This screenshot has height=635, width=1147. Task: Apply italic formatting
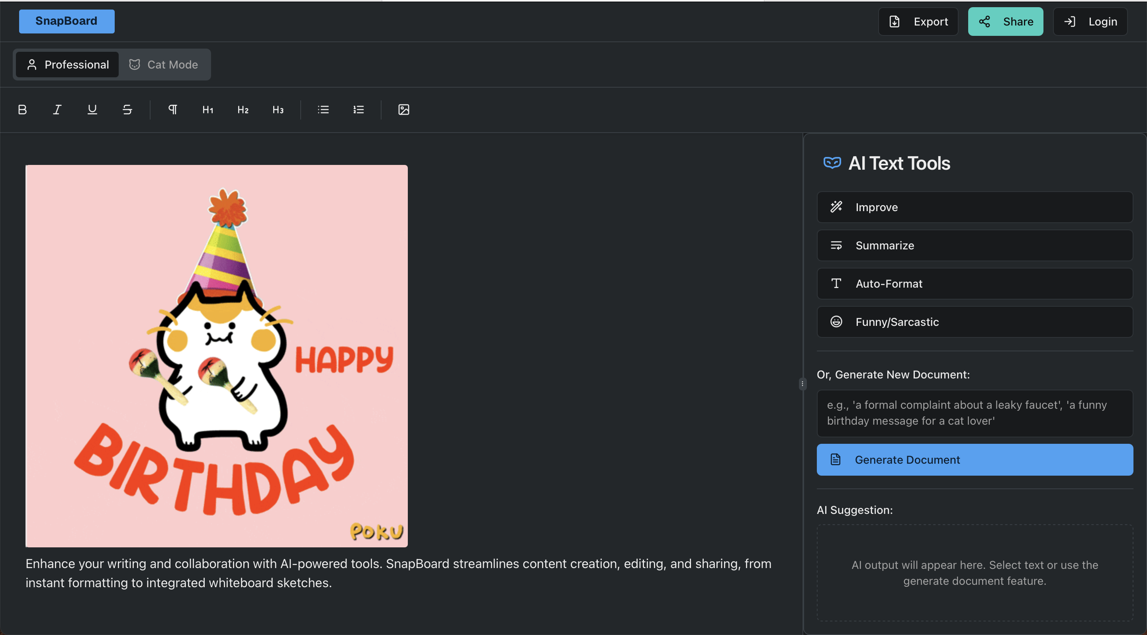pyautogui.click(x=57, y=110)
